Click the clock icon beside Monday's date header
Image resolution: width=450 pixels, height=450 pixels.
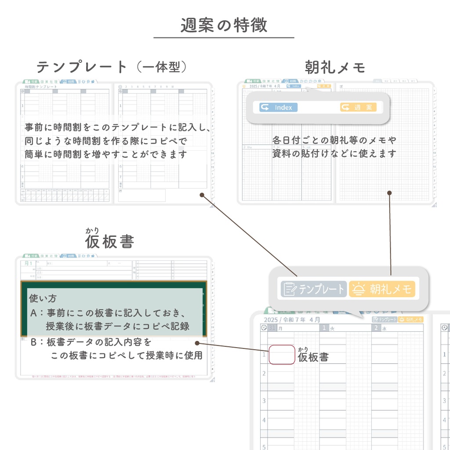(264, 327)
